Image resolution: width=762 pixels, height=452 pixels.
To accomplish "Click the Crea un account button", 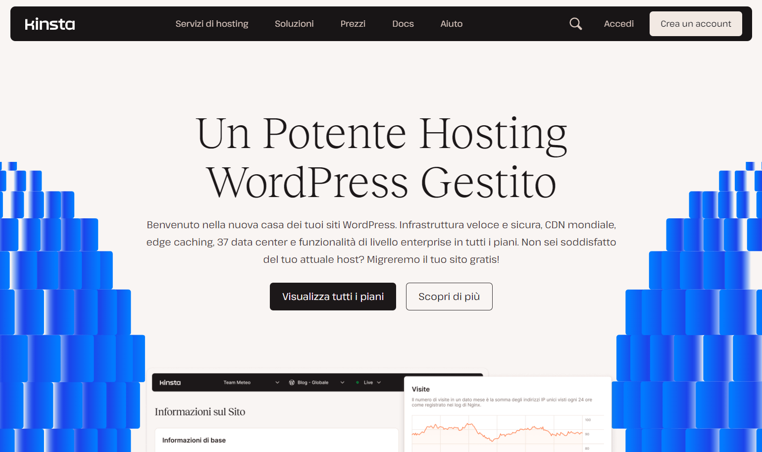I will (x=696, y=24).
